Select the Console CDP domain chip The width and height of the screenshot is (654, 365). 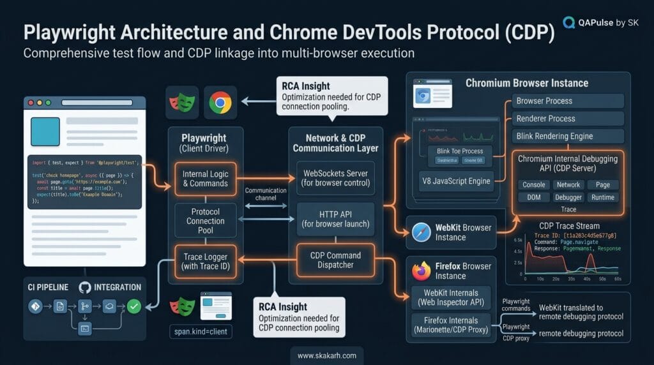[x=534, y=184]
